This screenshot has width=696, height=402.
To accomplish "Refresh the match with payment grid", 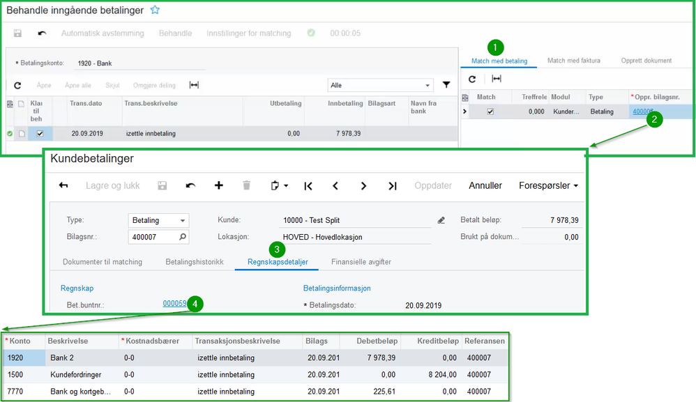I will pos(472,79).
